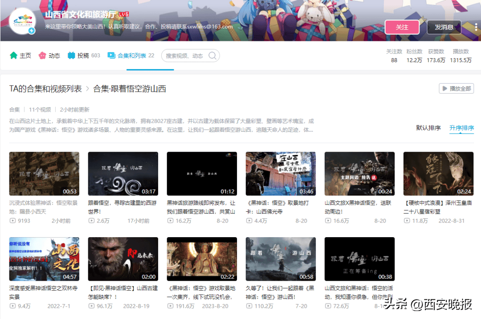This screenshot has height=319, width=481.
Task: Click the lightning badge on the avatar
Action: [32, 31]
